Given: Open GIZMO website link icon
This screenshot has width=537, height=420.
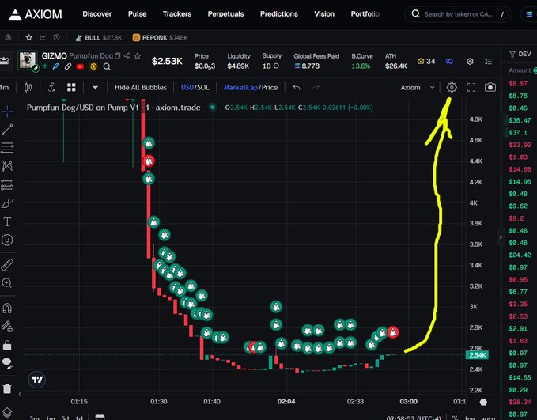Looking at the screenshot, I should coord(68,66).
